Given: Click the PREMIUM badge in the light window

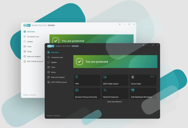Looking at the screenshot, I should click(51, 25).
